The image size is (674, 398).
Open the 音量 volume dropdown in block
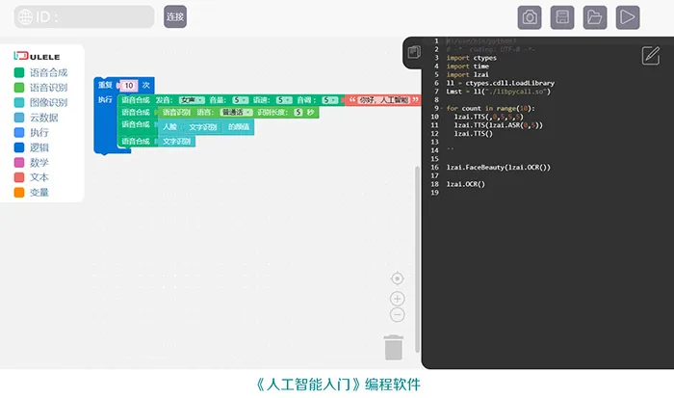pyautogui.click(x=239, y=99)
